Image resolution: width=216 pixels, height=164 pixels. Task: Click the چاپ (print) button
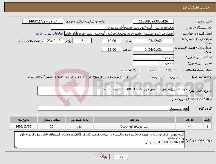(120, 157)
